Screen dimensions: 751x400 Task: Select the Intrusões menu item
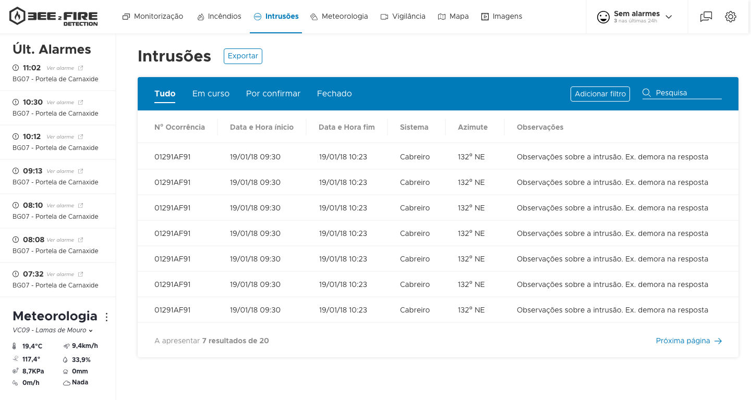tap(276, 17)
